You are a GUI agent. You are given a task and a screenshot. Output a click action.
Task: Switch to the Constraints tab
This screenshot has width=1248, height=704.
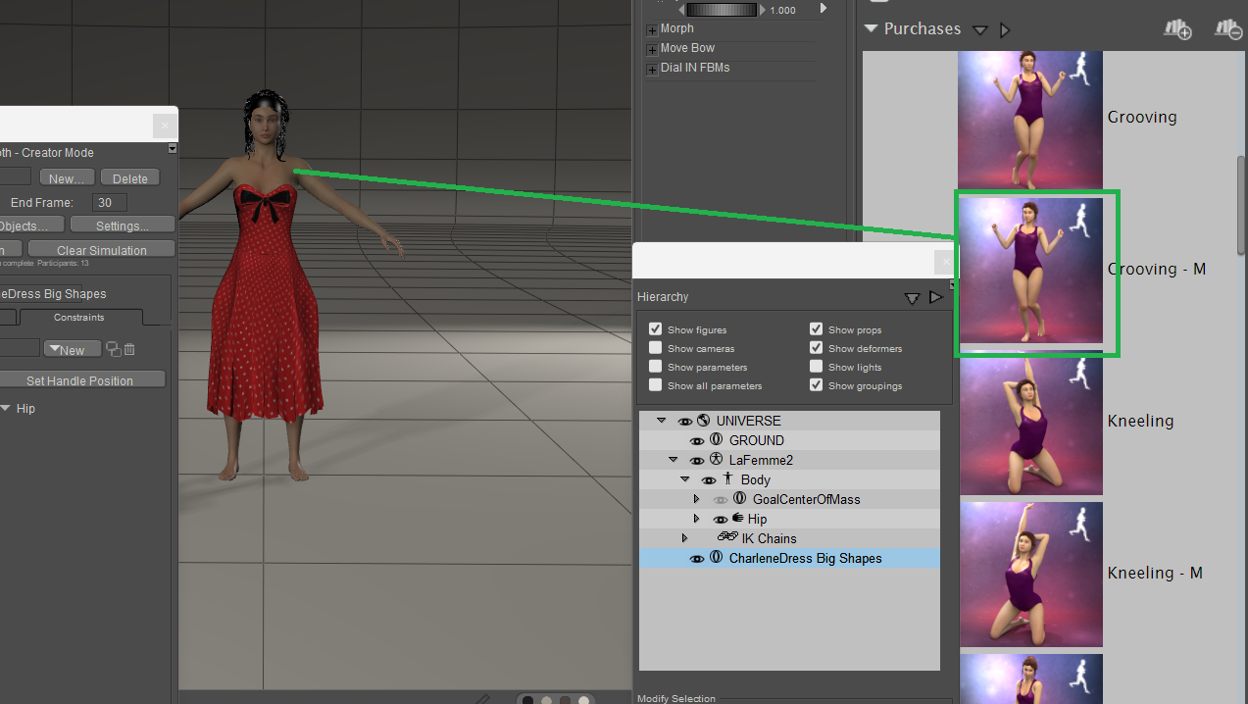[78, 318]
